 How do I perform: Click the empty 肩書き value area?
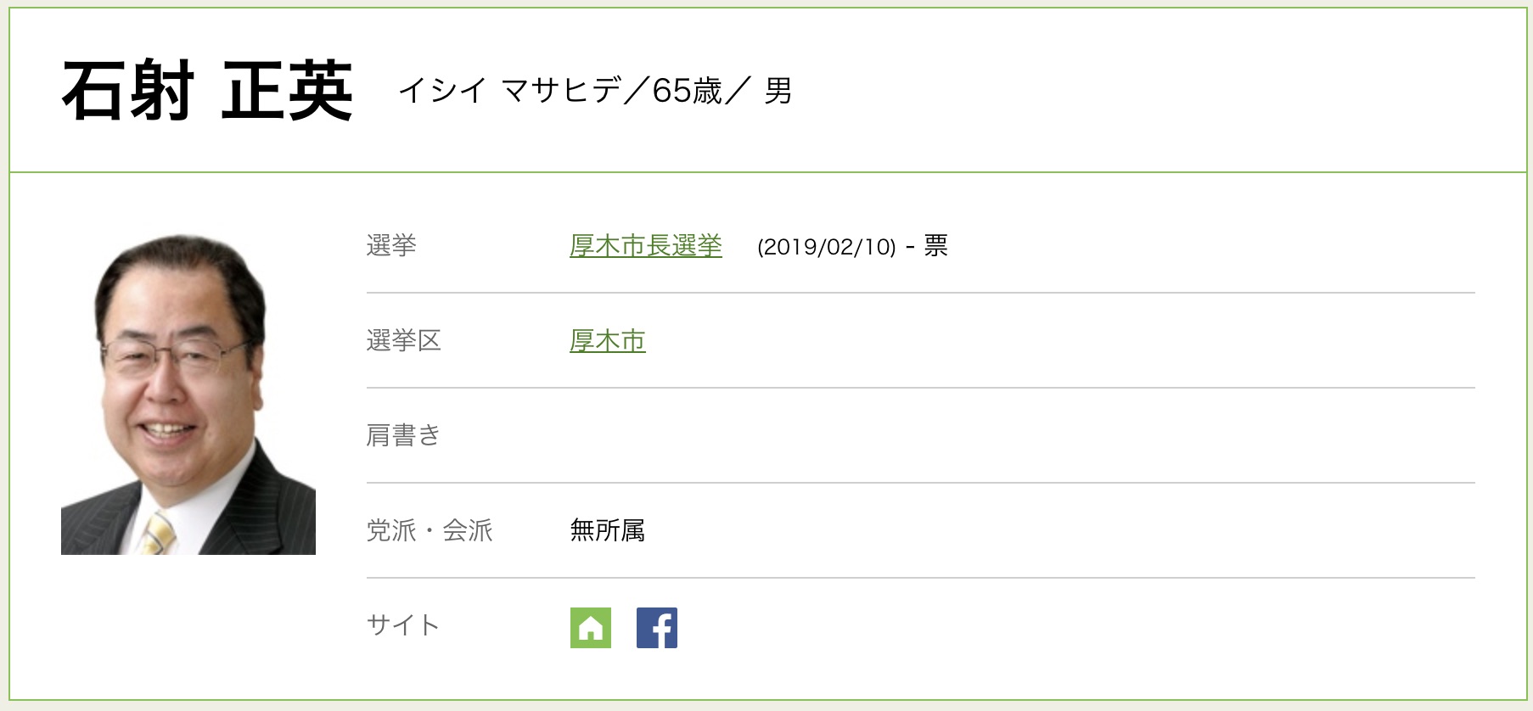[x=849, y=436]
